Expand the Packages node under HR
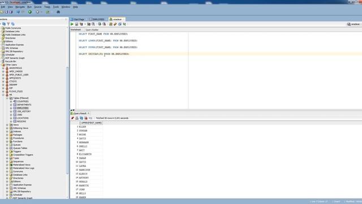Viewport: 362px width, 204px height. (7, 135)
